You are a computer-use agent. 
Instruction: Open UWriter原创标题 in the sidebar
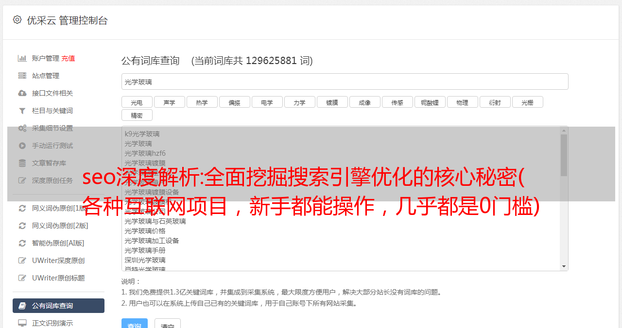pos(58,278)
